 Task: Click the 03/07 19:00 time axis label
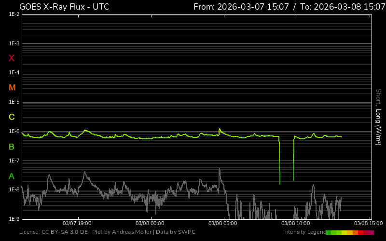point(77,224)
